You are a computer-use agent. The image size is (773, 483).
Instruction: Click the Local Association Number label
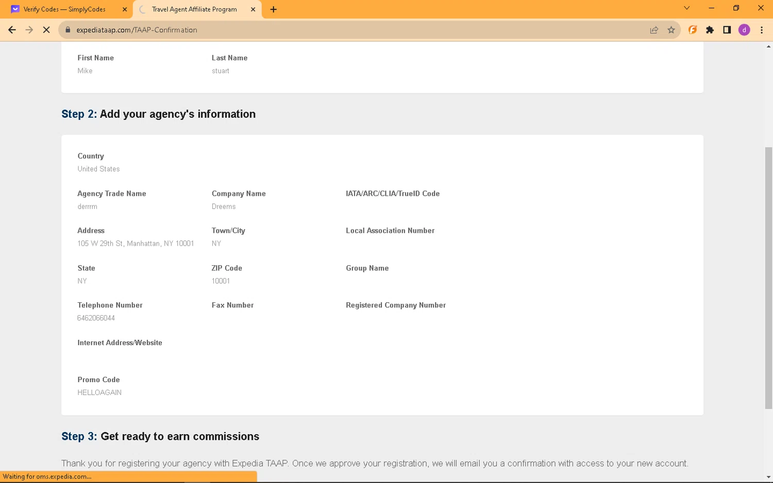[x=390, y=231]
